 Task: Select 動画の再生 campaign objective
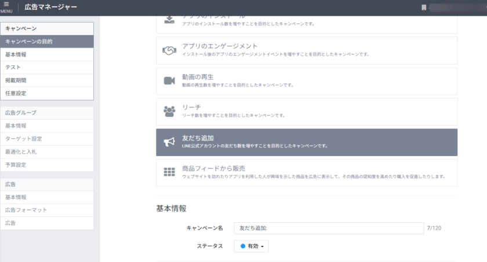(x=306, y=81)
